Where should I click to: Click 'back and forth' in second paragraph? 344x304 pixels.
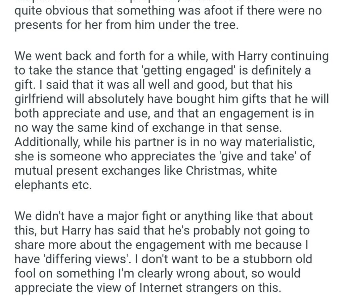click(87, 56)
